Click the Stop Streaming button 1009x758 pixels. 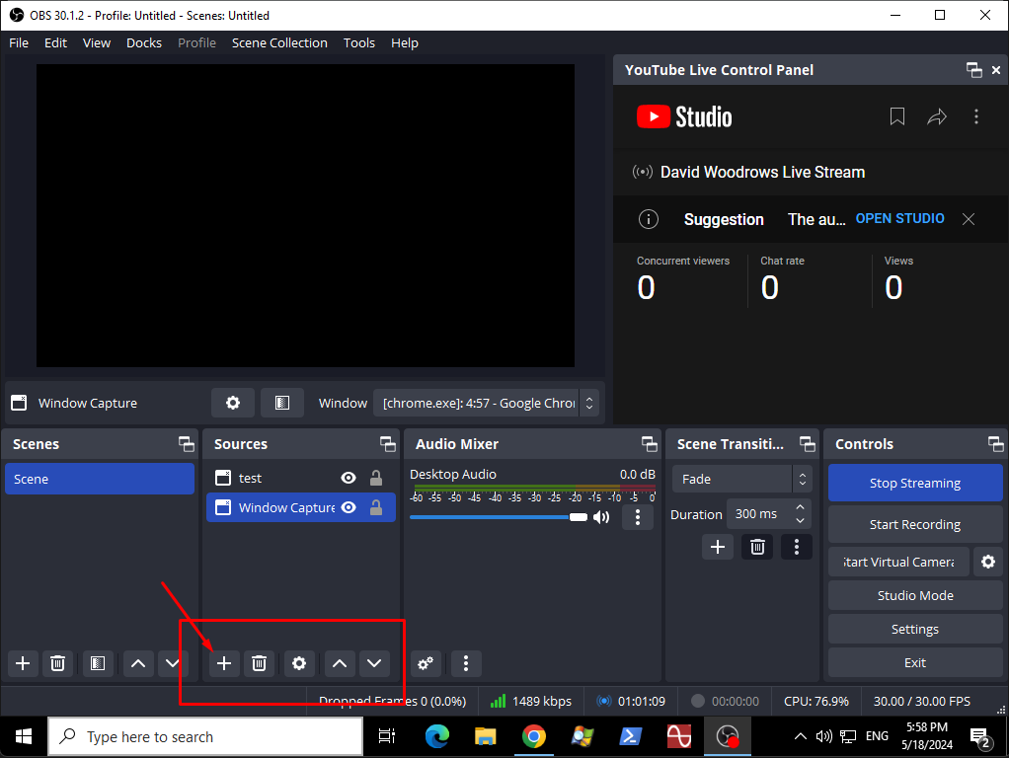[914, 483]
